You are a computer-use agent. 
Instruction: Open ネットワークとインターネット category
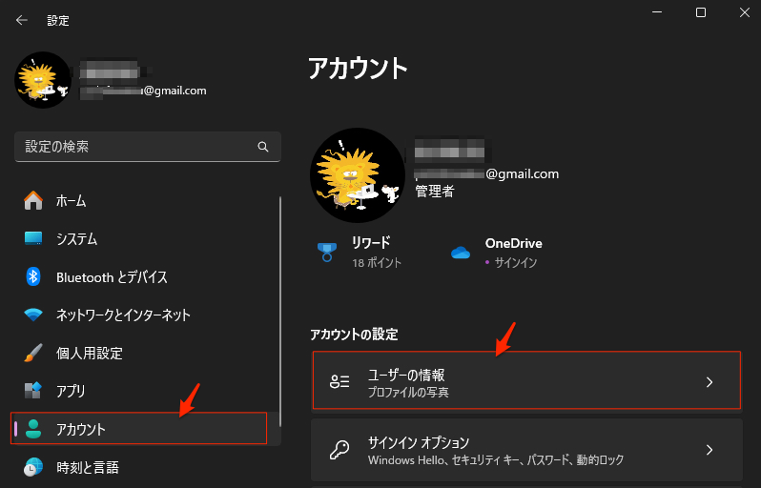(146, 315)
